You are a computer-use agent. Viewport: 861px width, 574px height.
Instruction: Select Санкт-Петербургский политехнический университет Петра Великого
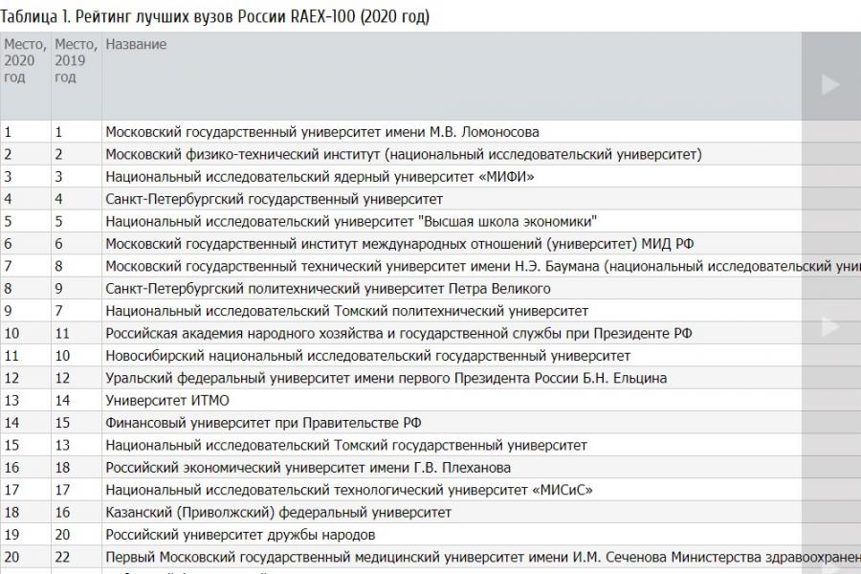tap(327, 288)
